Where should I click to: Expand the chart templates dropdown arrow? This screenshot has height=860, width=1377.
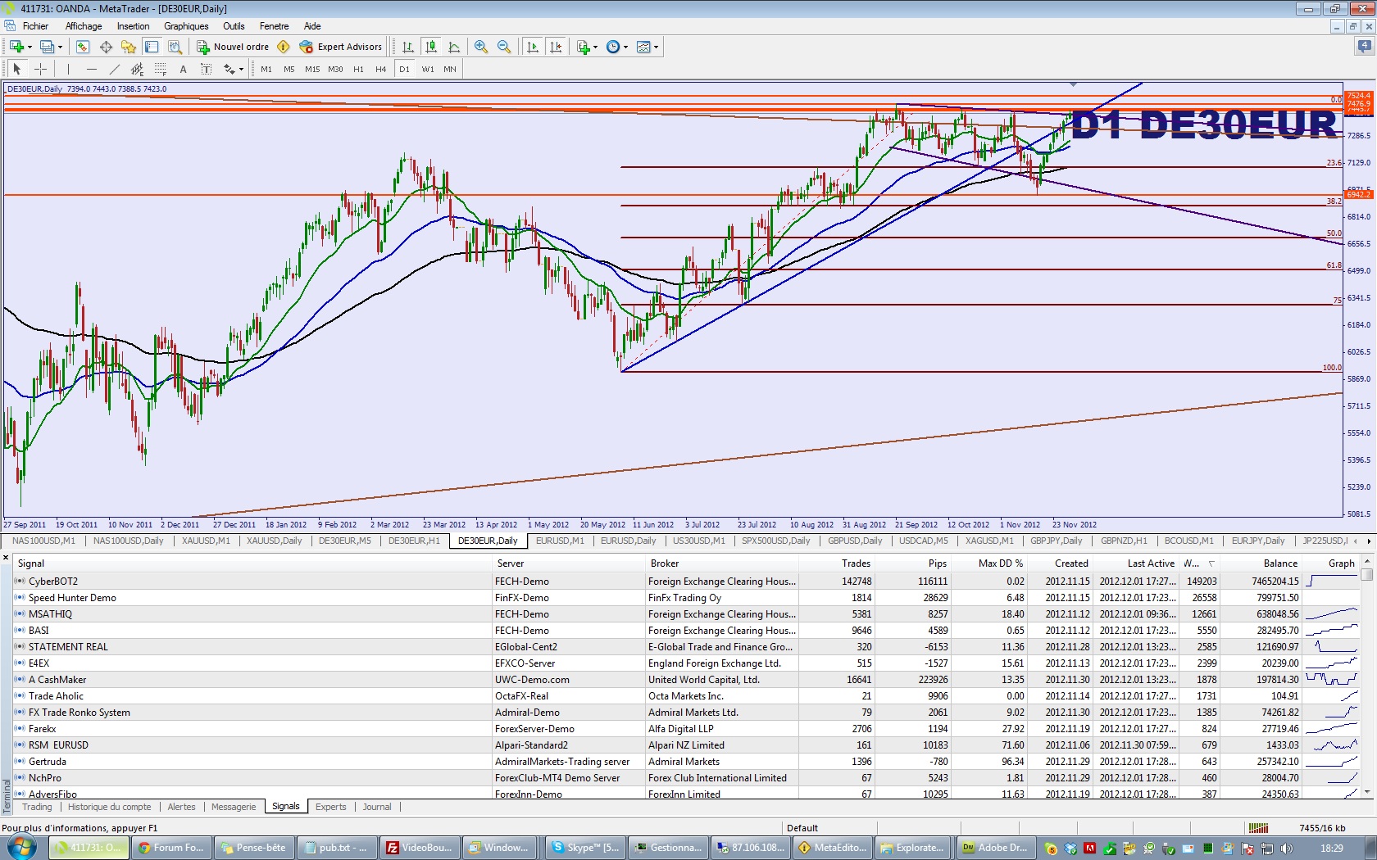click(656, 48)
